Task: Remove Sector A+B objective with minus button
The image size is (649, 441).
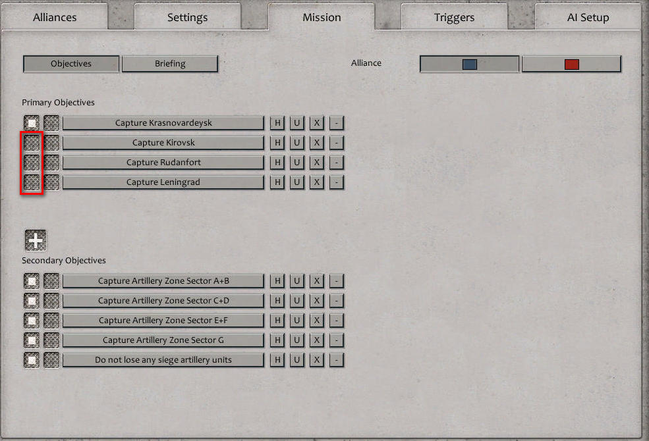Action: click(337, 281)
